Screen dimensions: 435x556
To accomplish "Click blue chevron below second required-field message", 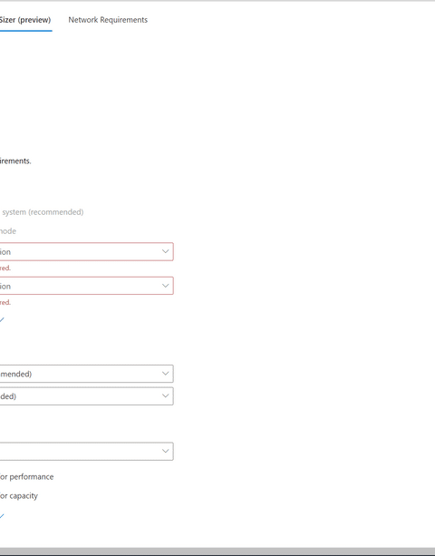I will [2, 320].
